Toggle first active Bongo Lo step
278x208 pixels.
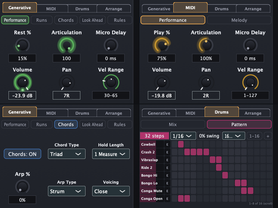coord(237,183)
